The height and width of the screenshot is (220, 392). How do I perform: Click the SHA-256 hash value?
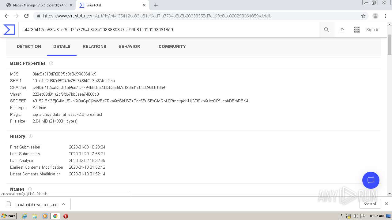pyautogui.click(x=99, y=87)
